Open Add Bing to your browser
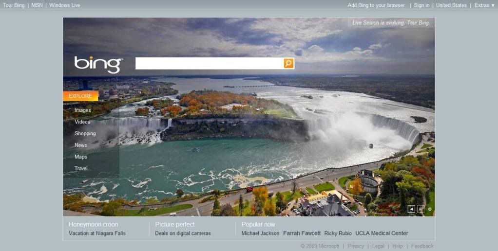The width and height of the screenshot is (498, 251). pyautogui.click(x=376, y=5)
